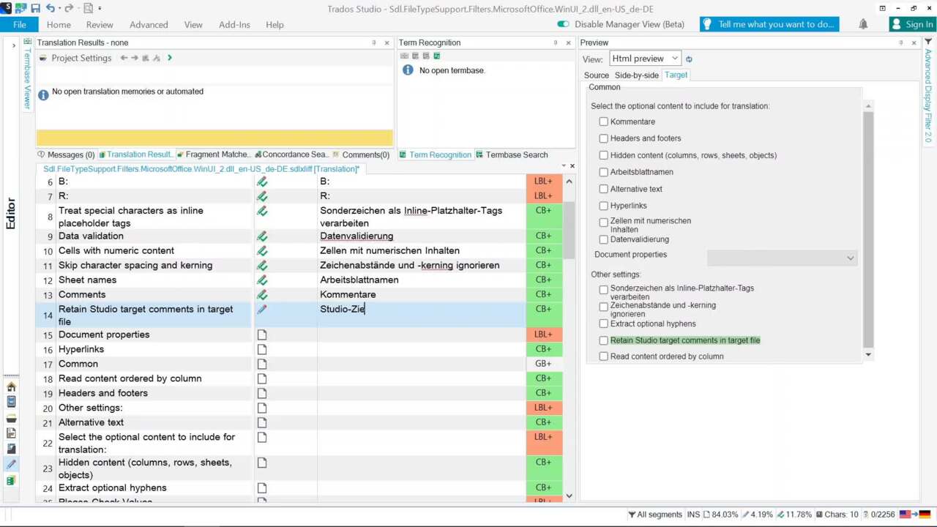937x527 pixels.
Task: Click the Undo arrow in quick access toolbar
Action: [x=50, y=8]
